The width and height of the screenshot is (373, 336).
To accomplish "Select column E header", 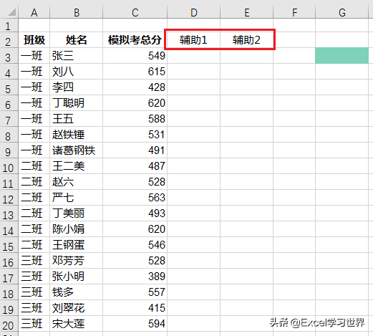I will pyautogui.click(x=247, y=12).
